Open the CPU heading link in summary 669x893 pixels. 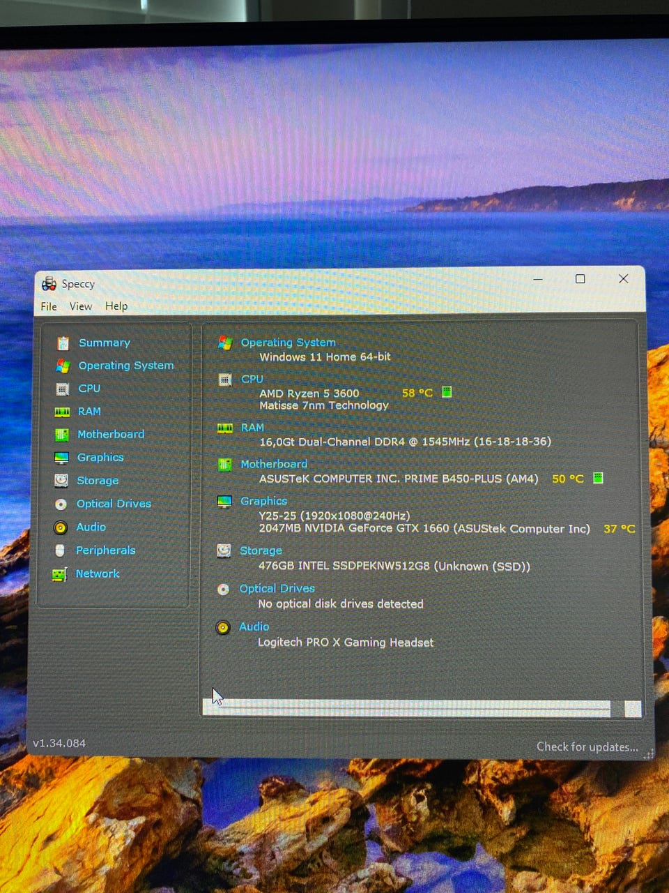point(252,379)
